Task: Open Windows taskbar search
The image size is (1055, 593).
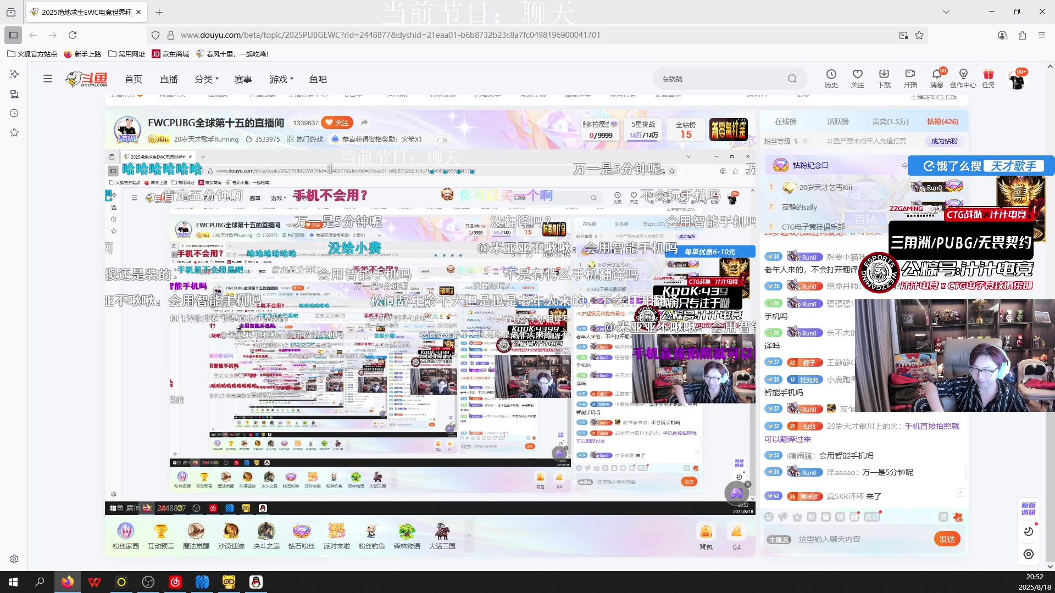Action: tap(40, 582)
